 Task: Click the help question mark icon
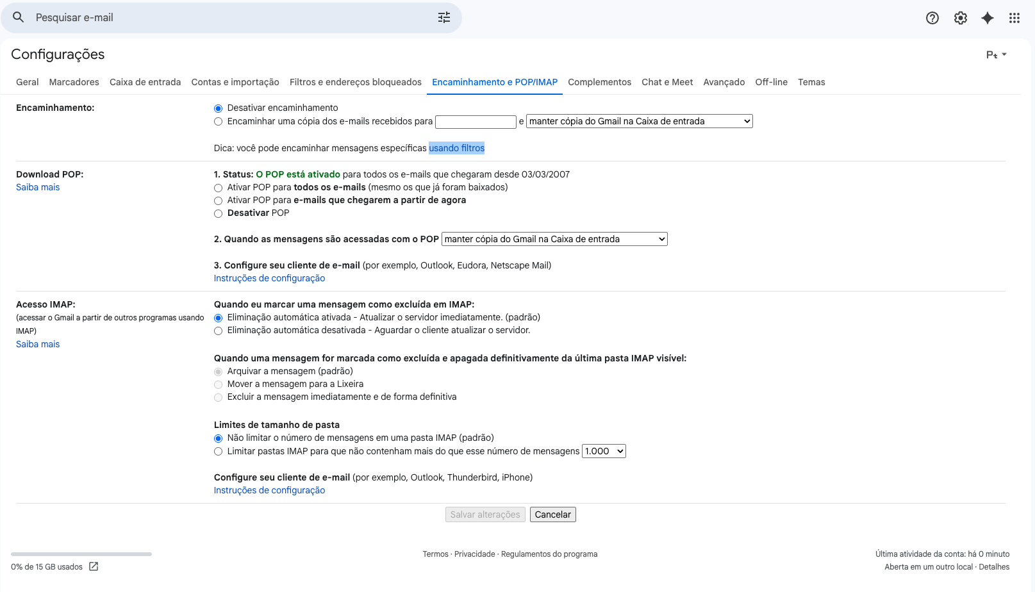[932, 17]
